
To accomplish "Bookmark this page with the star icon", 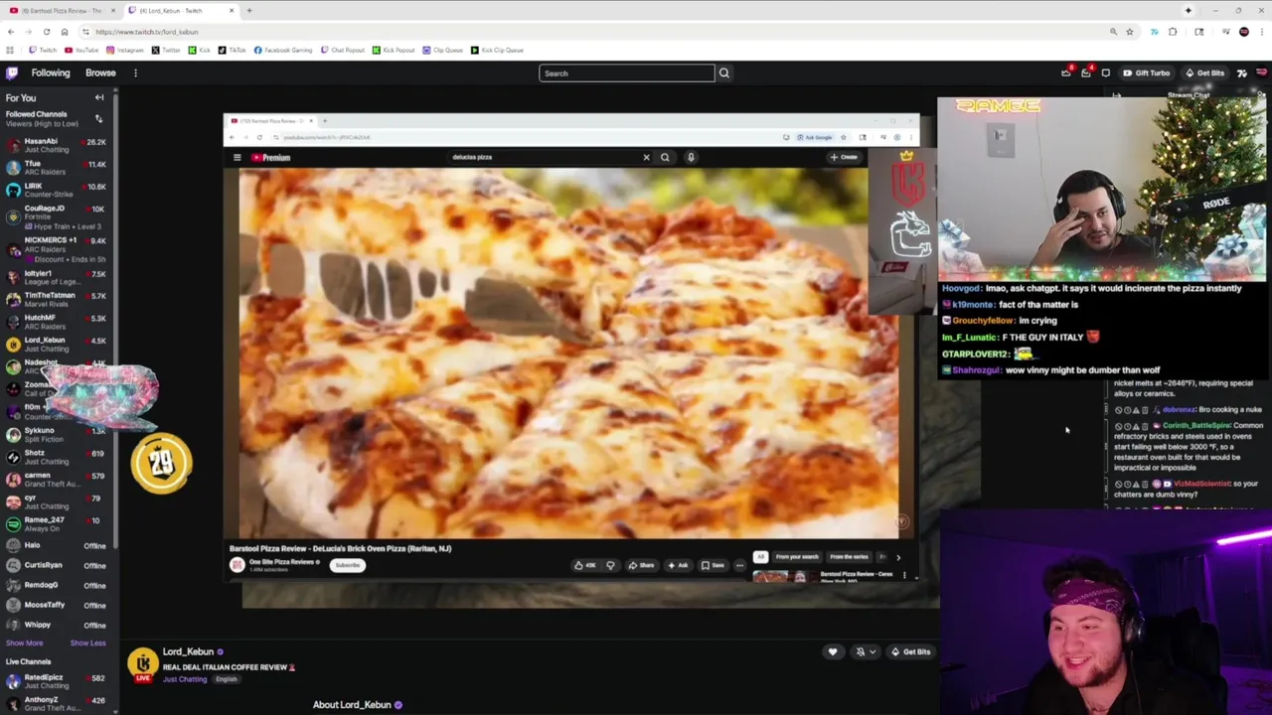I will [x=1130, y=32].
